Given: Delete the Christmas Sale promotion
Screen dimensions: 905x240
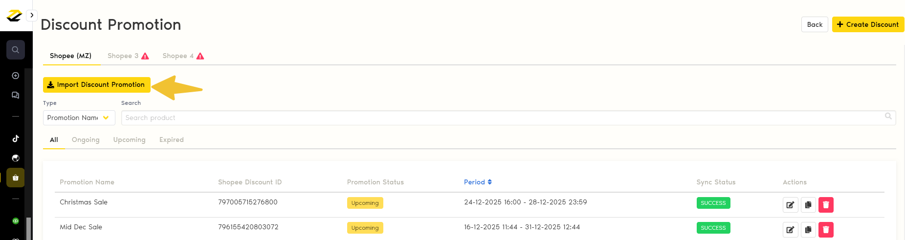Looking at the screenshot, I should coord(826,205).
